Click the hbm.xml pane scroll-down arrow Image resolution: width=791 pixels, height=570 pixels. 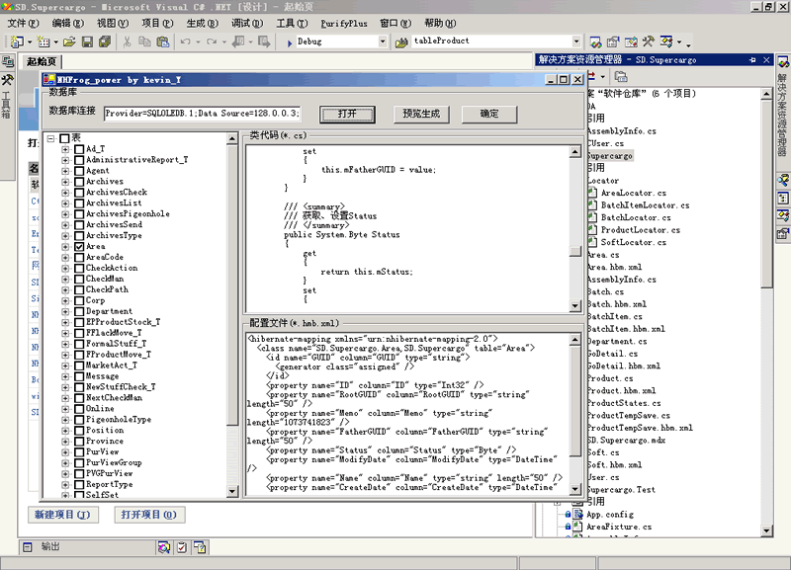click(x=575, y=489)
